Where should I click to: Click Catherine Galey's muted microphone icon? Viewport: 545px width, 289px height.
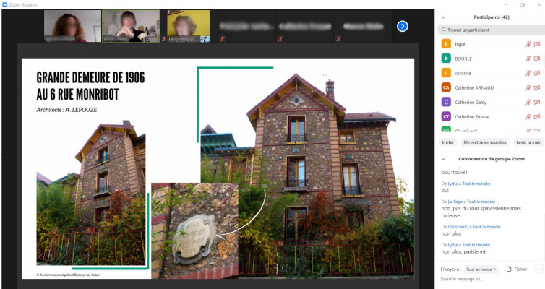528,102
